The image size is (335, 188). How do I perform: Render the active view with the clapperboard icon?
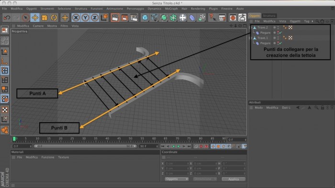115,18
